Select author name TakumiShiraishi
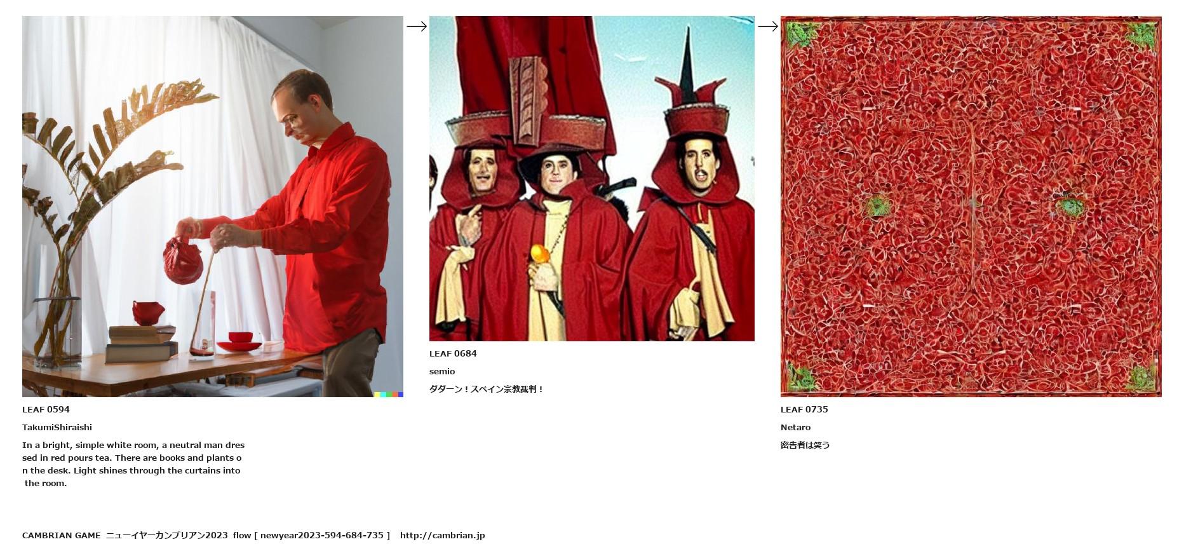 (x=57, y=427)
